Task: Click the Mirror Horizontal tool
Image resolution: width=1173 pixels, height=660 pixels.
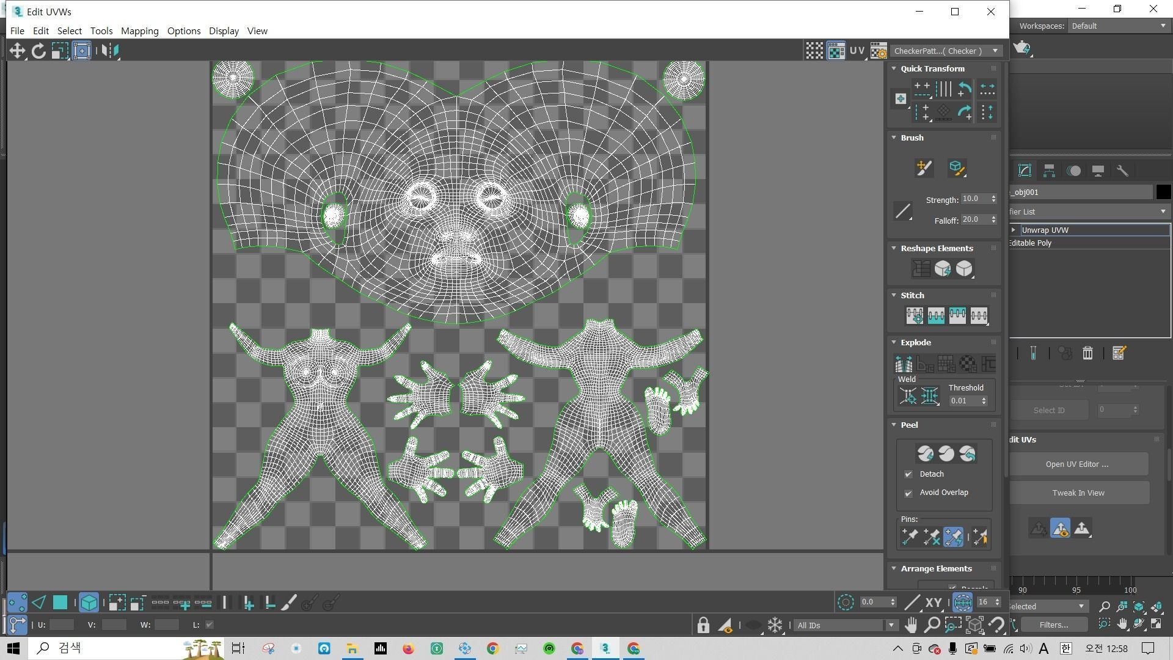Action: click(109, 51)
